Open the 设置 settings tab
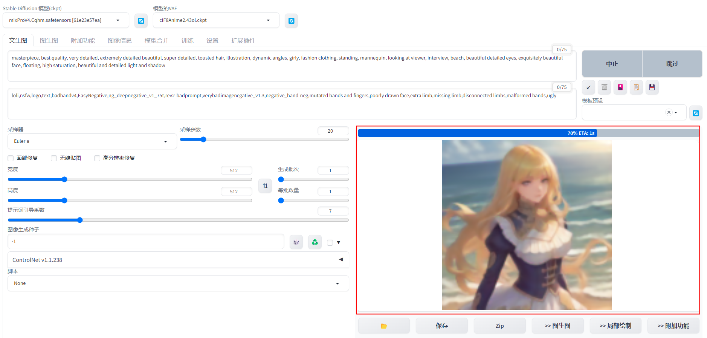The height and width of the screenshot is (338, 707). [x=212, y=40]
